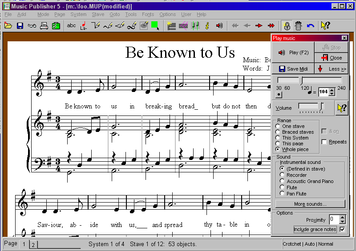Select the (Defined in stave) sound option
Screen dimensions: 356x251
[x=282, y=168]
